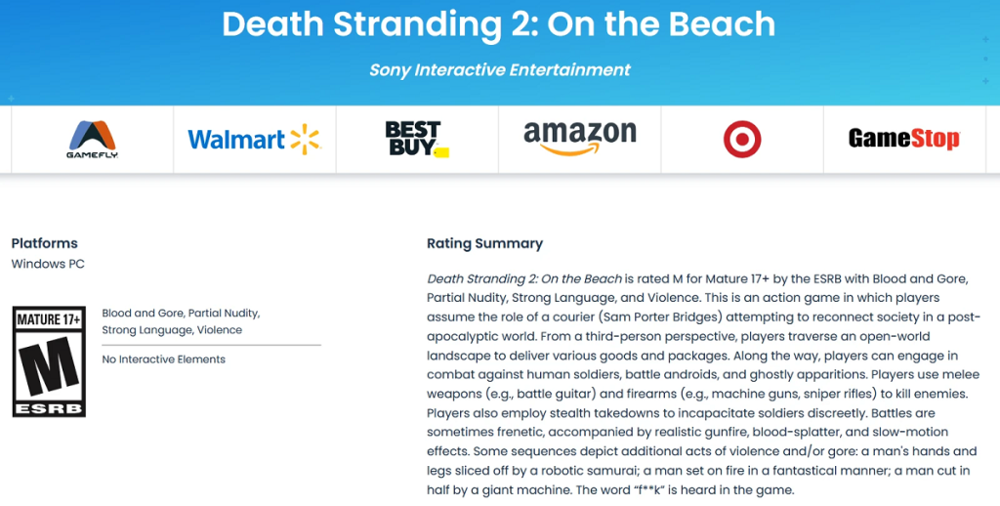The width and height of the screenshot is (1000, 506).
Task: Open the GameFly retailer logo
Action: tap(92, 140)
